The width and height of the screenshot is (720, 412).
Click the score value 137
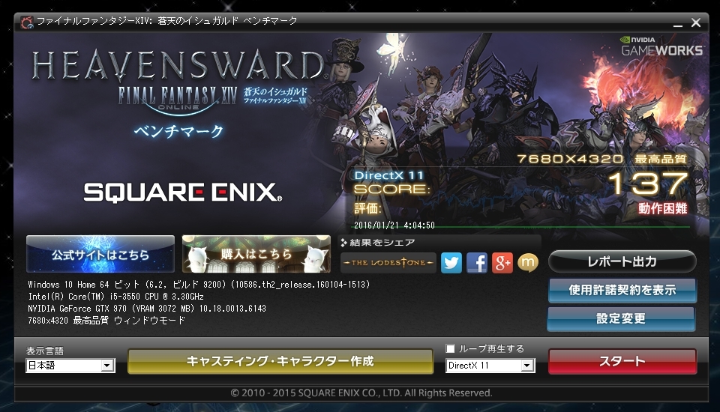648,184
